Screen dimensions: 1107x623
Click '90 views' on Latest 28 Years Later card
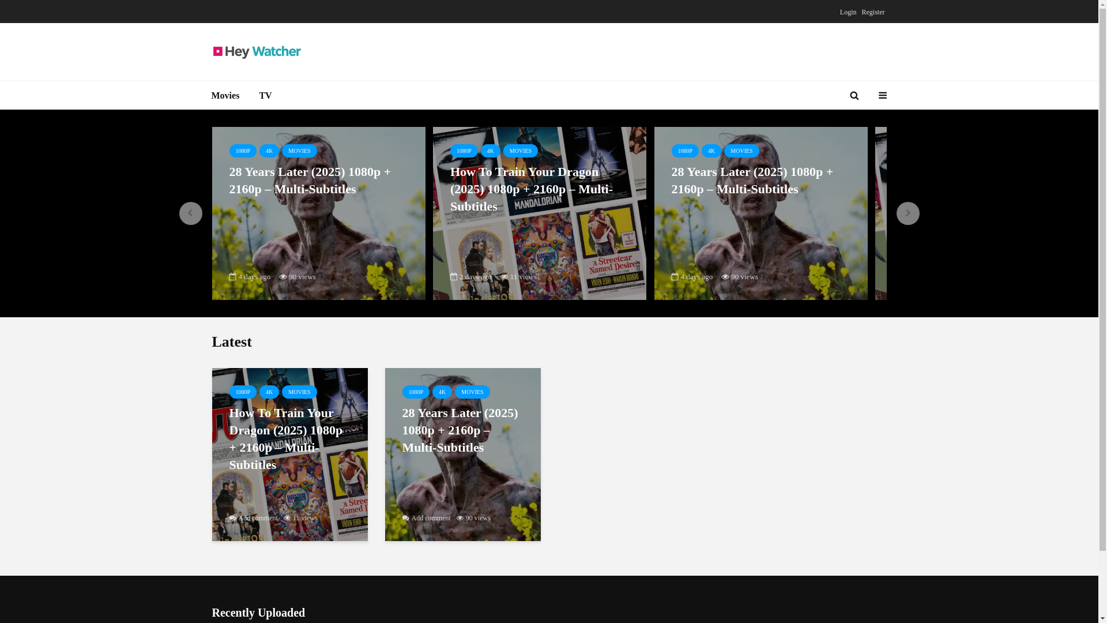(474, 518)
